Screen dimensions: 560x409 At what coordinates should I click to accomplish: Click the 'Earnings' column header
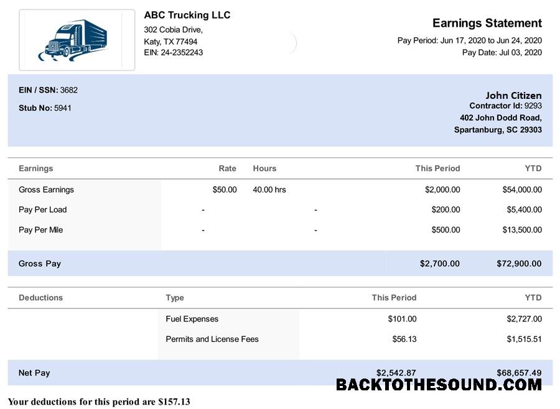point(35,168)
